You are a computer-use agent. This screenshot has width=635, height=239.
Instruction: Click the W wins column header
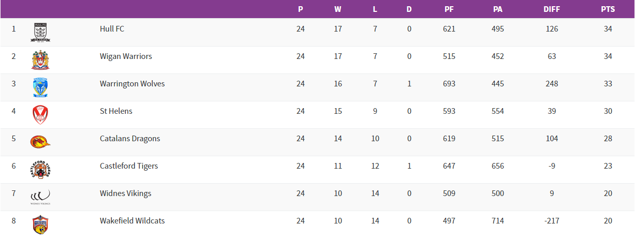click(x=338, y=9)
